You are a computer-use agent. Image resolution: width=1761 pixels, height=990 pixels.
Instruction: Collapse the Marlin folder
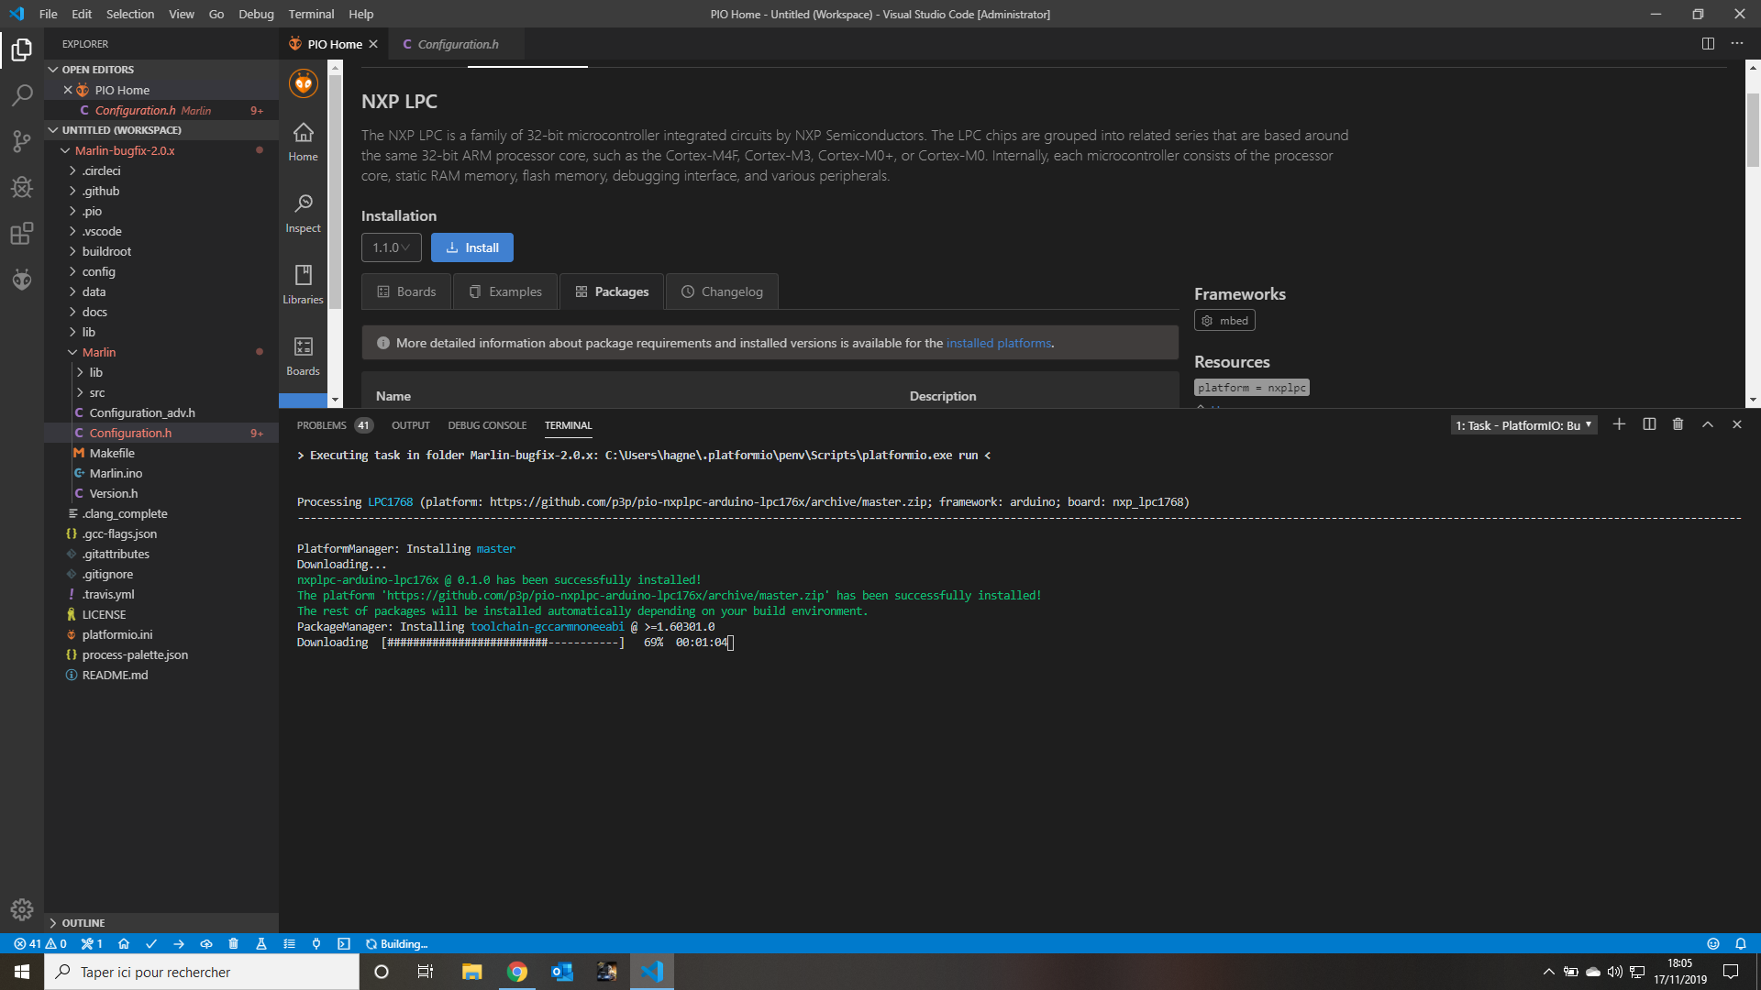tap(98, 352)
